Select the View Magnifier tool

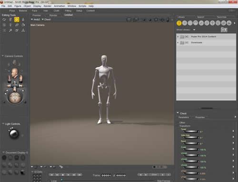10,30
